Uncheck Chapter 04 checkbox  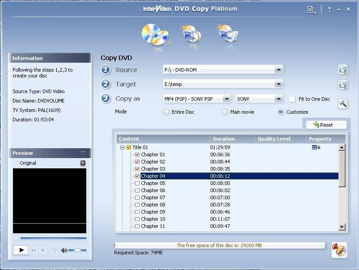pyautogui.click(x=137, y=176)
